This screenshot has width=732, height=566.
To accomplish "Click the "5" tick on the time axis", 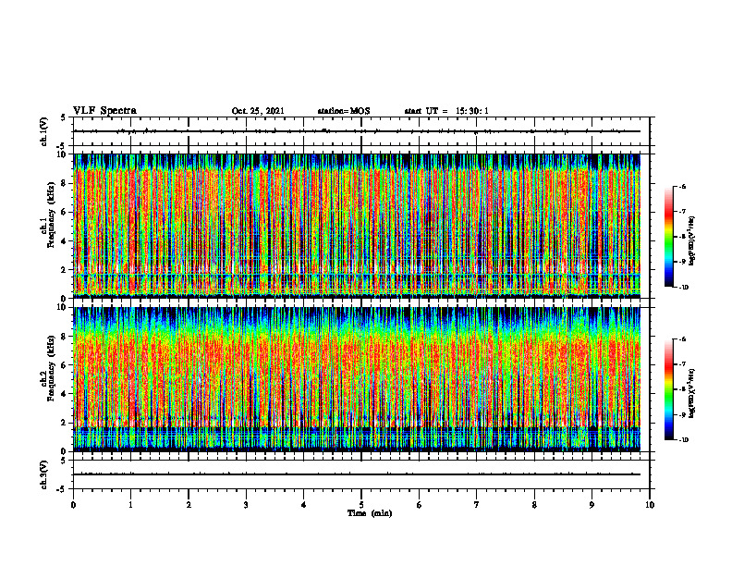I will [361, 505].
